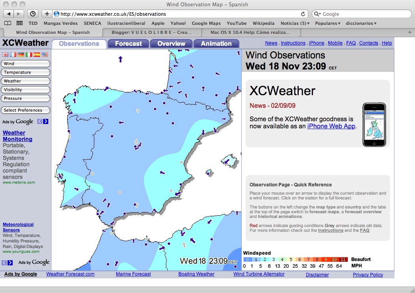The image size is (415, 293).
Task: Select the French flag icon
Action: coord(13,54)
